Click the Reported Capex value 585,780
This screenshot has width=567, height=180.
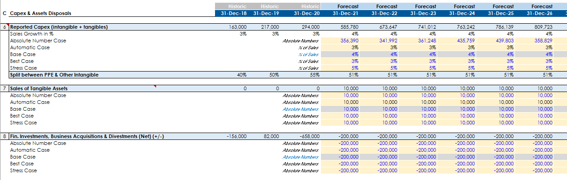[x=350, y=27]
